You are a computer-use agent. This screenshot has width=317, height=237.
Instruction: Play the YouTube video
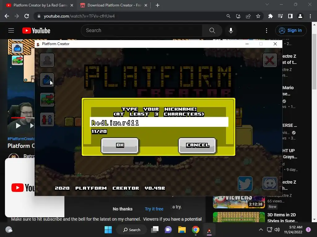[x=18, y=126]
